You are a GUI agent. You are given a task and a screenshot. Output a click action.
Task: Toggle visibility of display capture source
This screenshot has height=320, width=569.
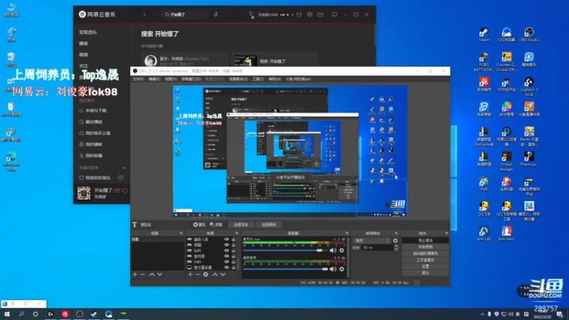pyautogui.click(x=226, y=267)
